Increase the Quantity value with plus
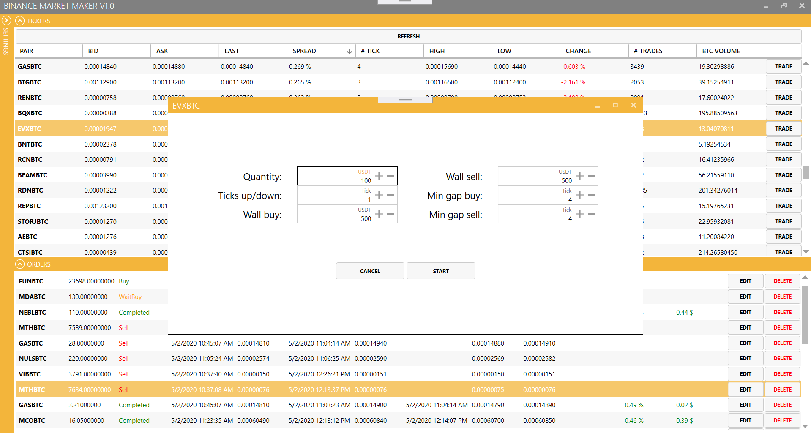This screenshot has height=433, width=811. (x=379, y=176)
